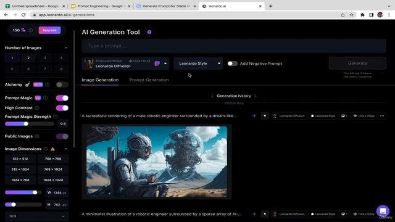This screenshot has width=395, height=222.
Task: Select 1 as the number of images
Action: [12, 58]
